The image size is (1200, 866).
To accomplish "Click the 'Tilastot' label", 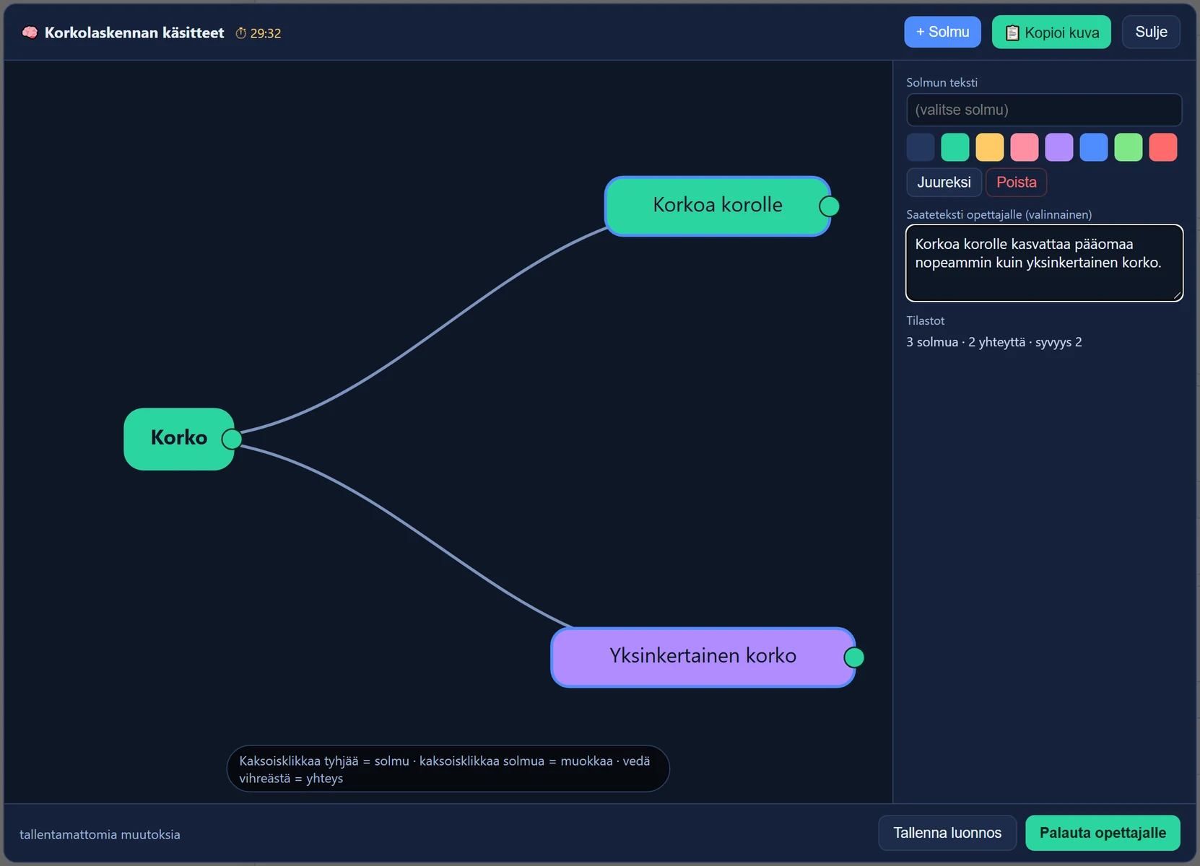I will (926, 320).
